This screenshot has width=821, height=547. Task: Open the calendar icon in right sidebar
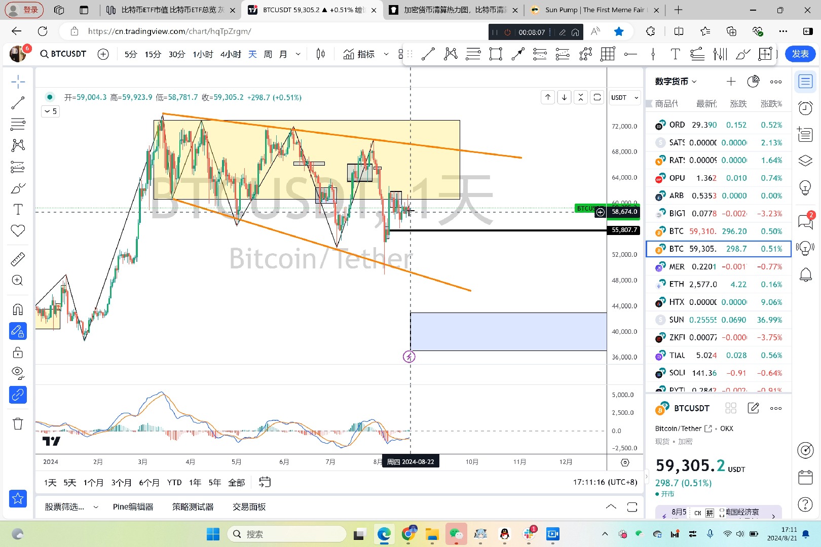pos(805,477)
